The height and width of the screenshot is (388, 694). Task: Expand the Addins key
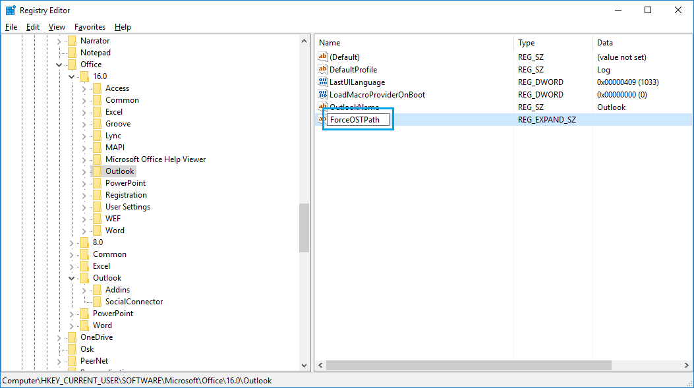(84, 291)
